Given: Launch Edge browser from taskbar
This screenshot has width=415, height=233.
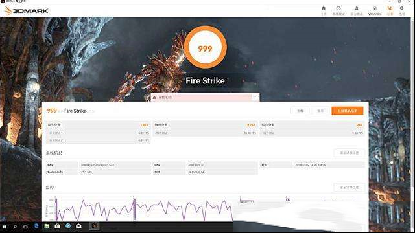Looking at the screenshot, I should click(36, 226).
